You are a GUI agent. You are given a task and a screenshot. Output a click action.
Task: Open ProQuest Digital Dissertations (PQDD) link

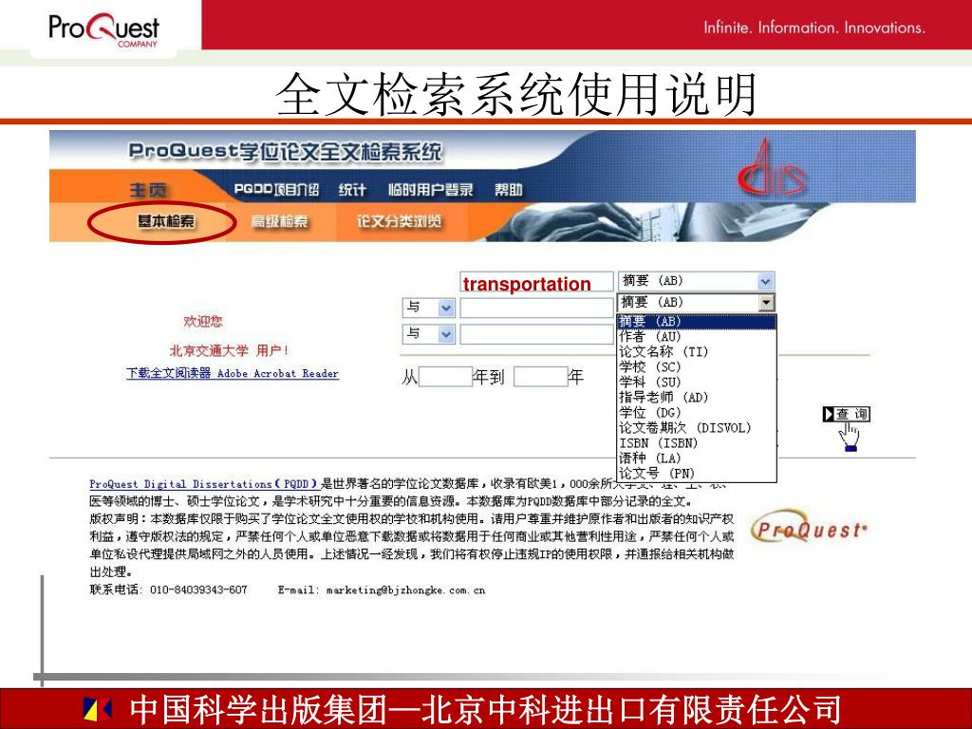point(204,484)
